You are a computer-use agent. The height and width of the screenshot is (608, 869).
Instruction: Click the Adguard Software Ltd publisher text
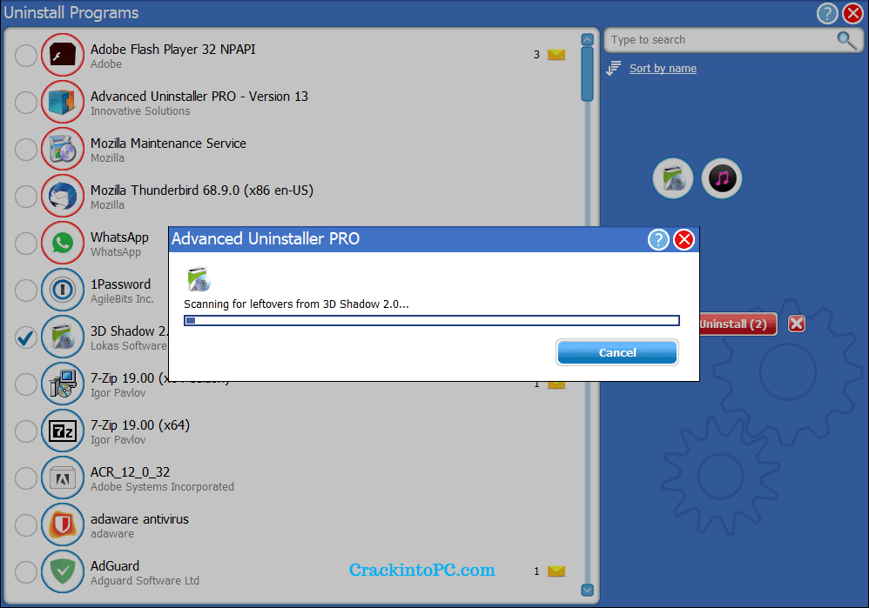point(145,581)
